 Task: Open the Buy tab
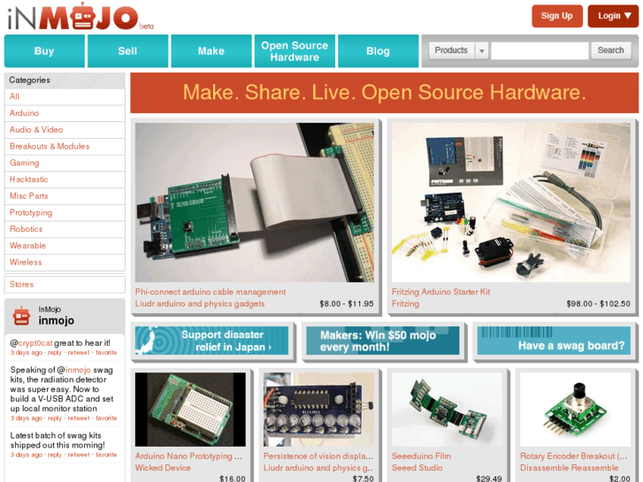tap(44, 51)
